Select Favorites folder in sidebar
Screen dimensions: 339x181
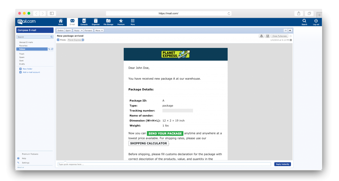click(x=24, y=46)
